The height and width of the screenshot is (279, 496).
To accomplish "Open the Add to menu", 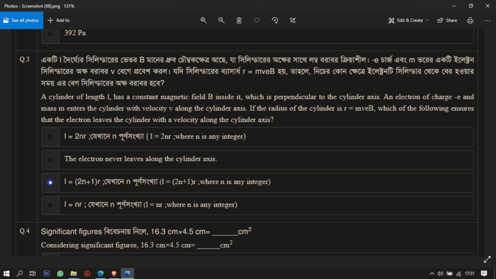I will (x=58, y=20).
